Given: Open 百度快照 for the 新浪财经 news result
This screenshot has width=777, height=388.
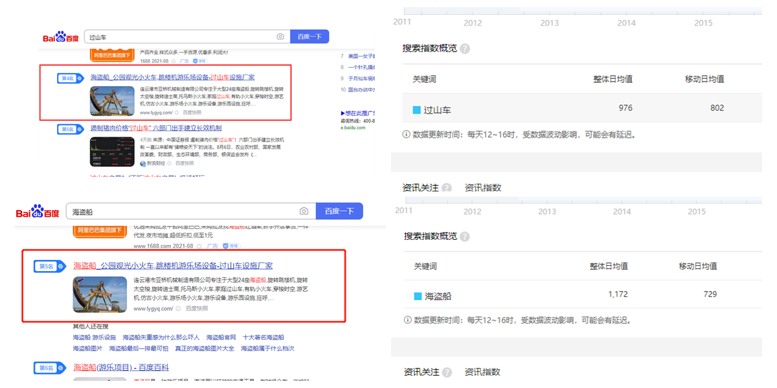Looking at the screenshot, I should 185,164.
